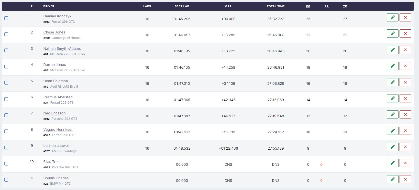Tick the checkbox for Damian Konczyk
419x190 pixels.
click(6, 18)
